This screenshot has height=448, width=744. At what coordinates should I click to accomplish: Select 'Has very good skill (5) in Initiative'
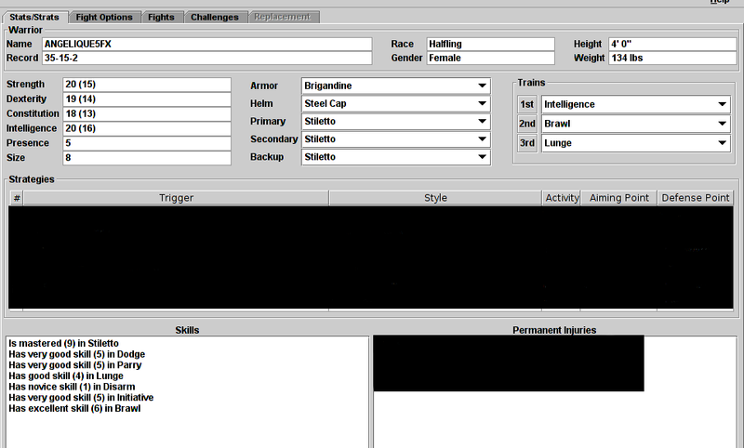tap(81, 398)
